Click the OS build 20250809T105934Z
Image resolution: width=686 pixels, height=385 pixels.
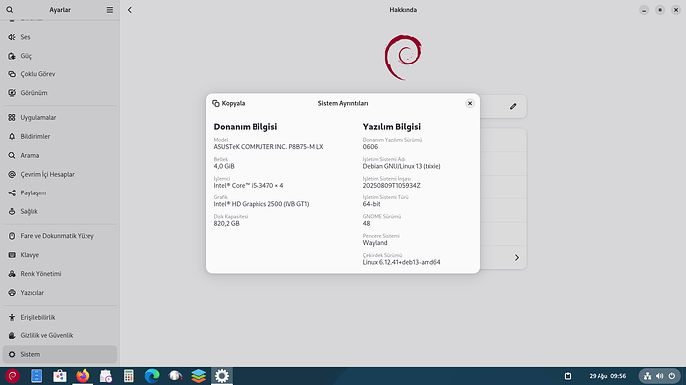(x=391, y=186)
